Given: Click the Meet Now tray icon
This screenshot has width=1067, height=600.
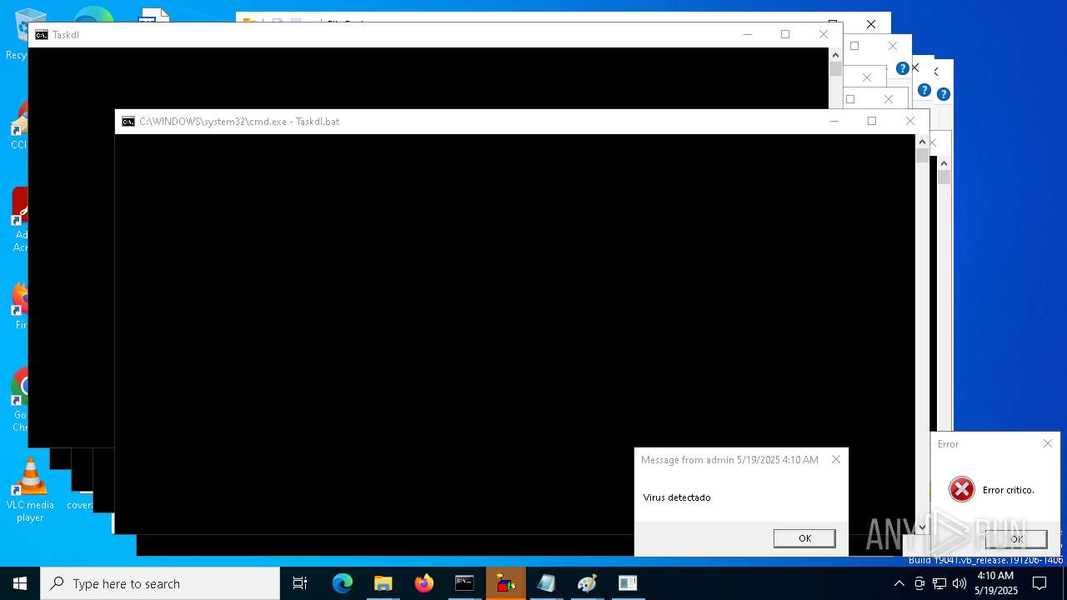Looking at the screenshot, I should pos(919,583).
